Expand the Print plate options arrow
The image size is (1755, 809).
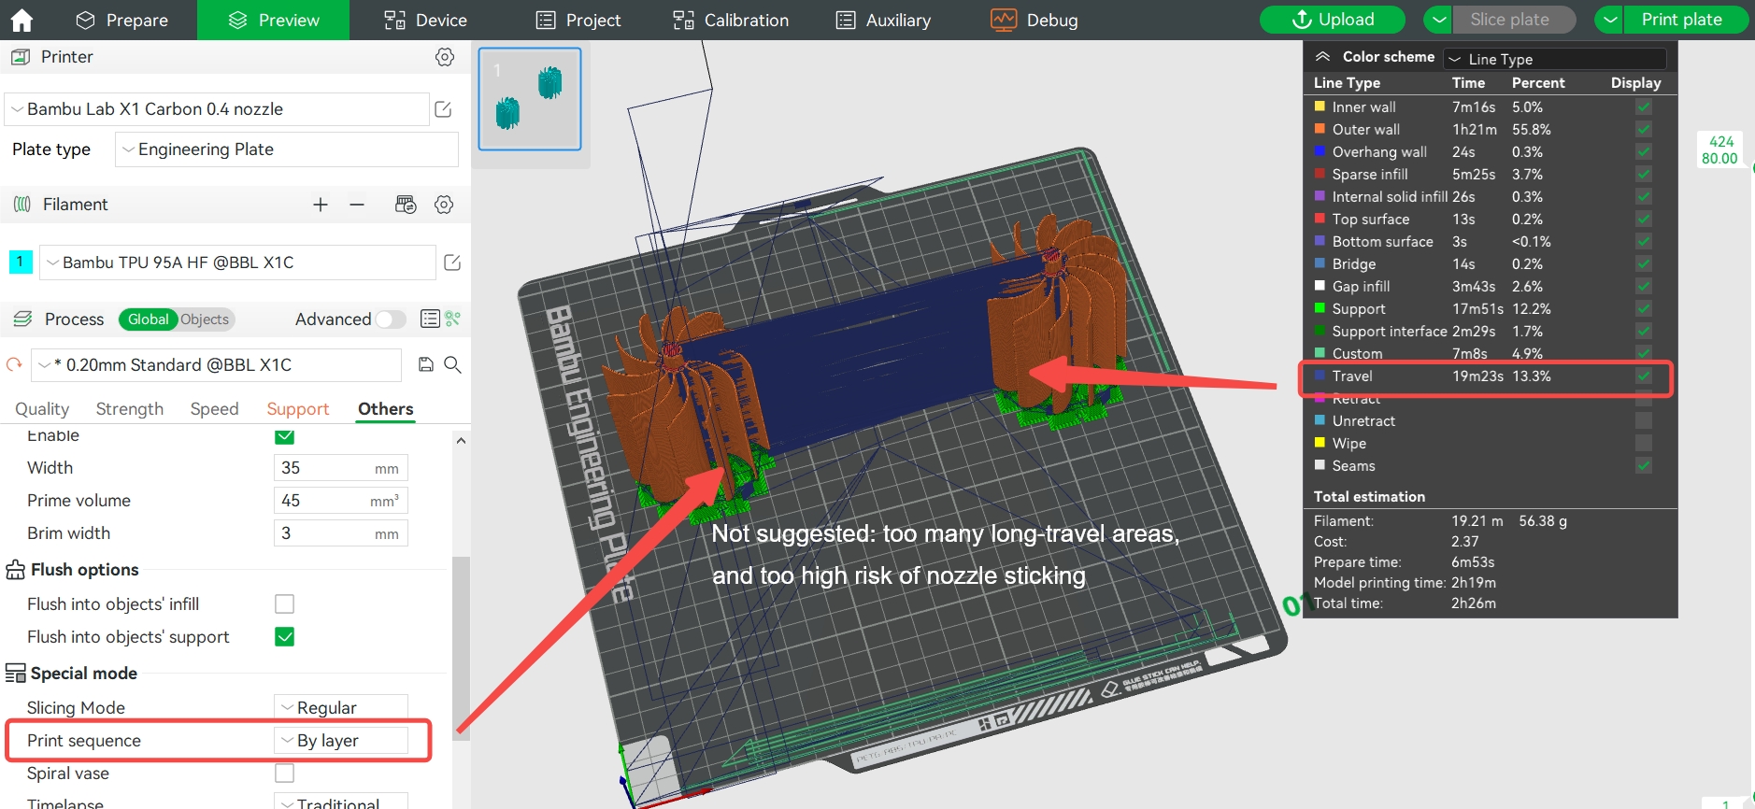1610,20
